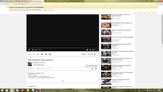163x92 pixels.
Task: Play the video with the play button
Action: 30,50
